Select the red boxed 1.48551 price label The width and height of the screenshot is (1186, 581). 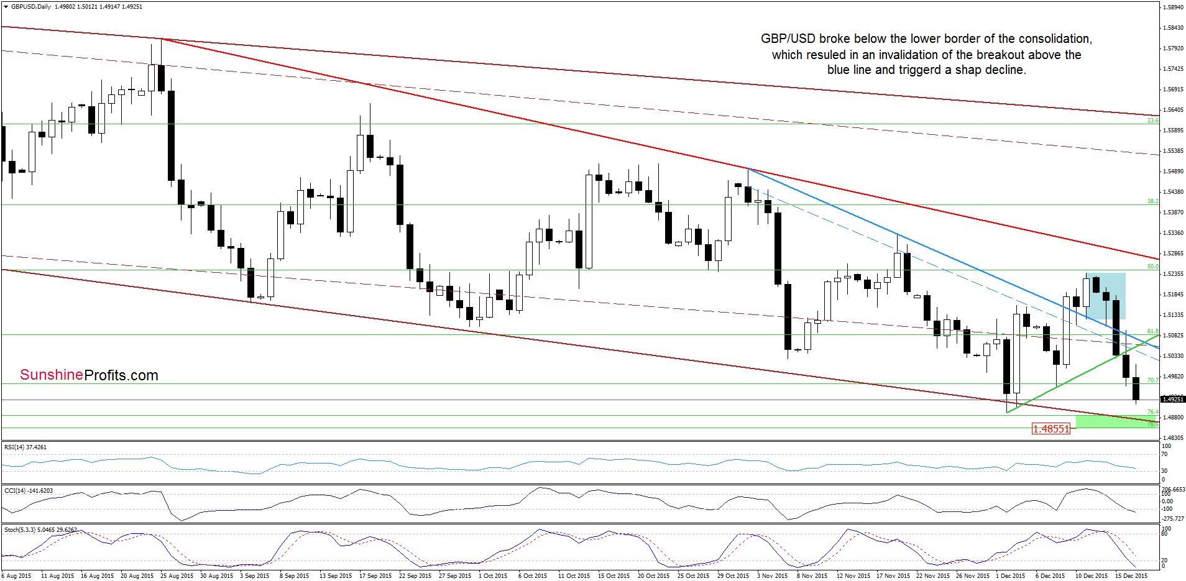pos(1050,429)
